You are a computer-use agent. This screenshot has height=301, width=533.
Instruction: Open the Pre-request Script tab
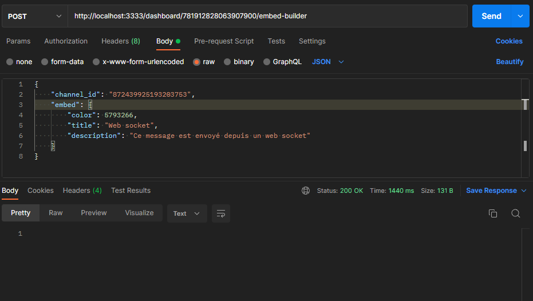pos(224,41)
